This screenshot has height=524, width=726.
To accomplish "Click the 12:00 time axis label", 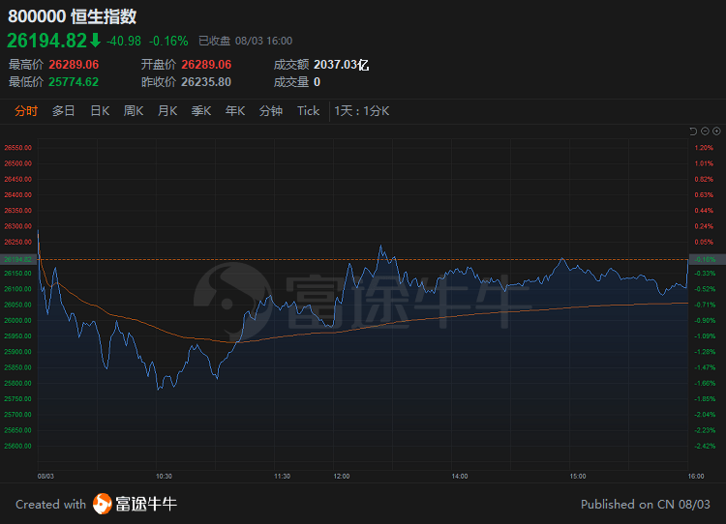I will coord(342,477).
